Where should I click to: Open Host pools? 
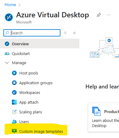pos(29,73)
